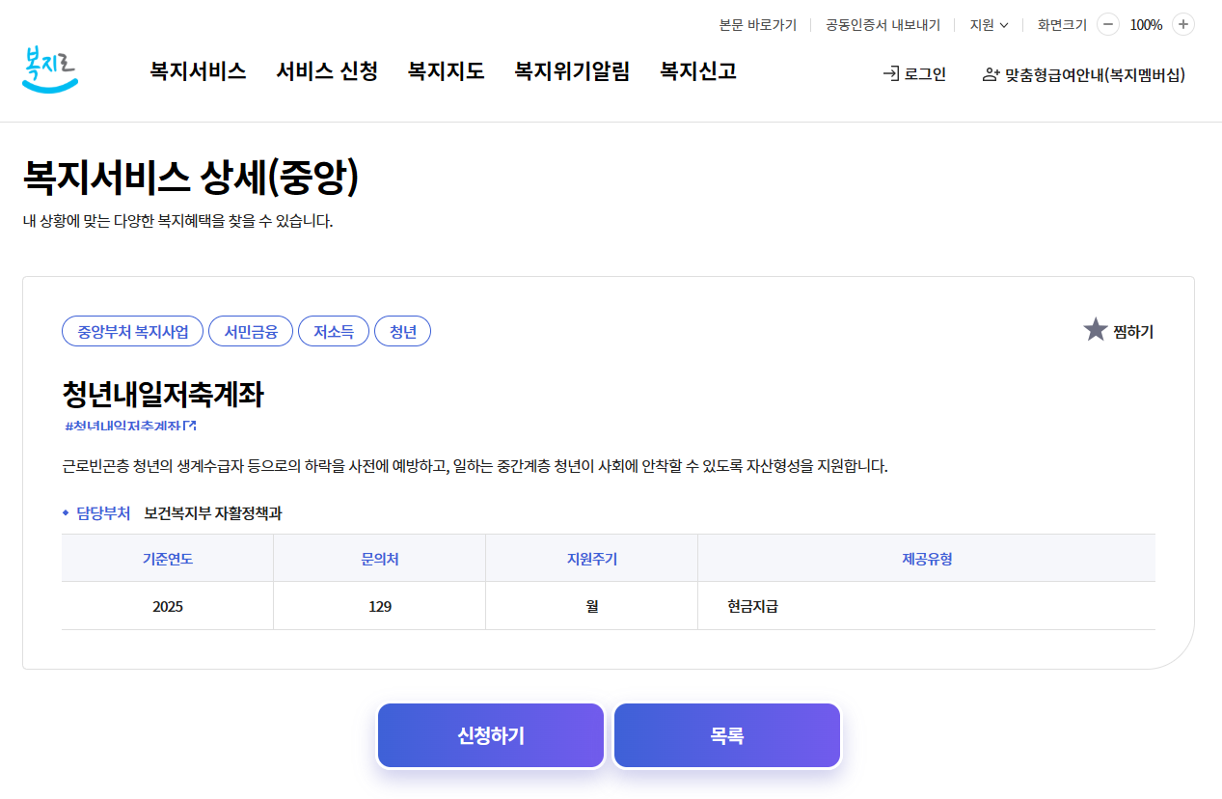Click the 신청하기 button
This screenshot has height=799, width=1222.
coord(491,735)
